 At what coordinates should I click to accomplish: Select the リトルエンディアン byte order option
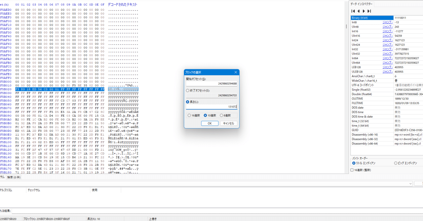coord(354,163)
